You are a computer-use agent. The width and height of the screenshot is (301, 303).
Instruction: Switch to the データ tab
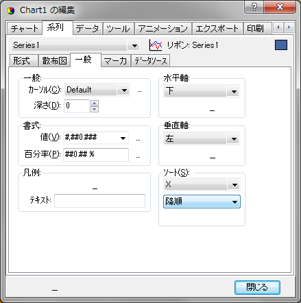(x=87, y=29)
